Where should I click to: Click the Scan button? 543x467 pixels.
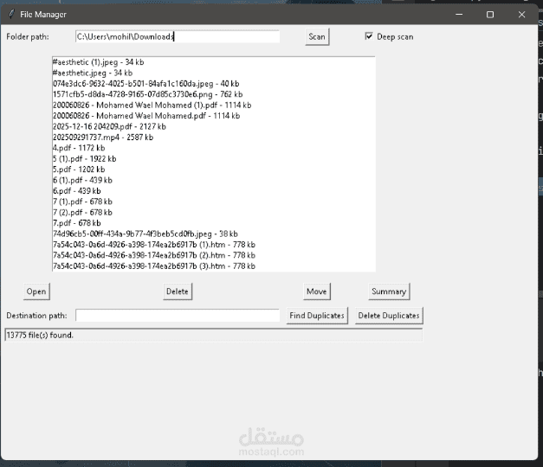(317, 36)
